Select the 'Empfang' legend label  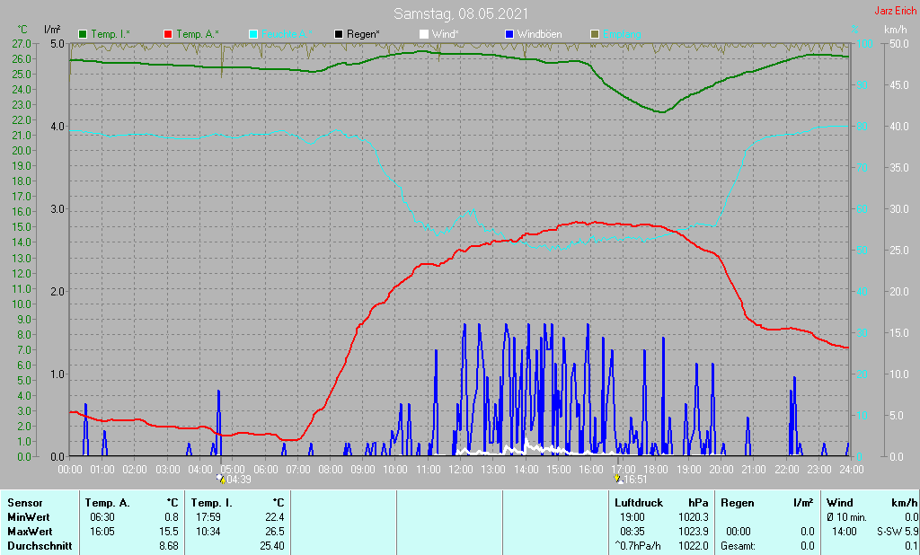point(622,34)
